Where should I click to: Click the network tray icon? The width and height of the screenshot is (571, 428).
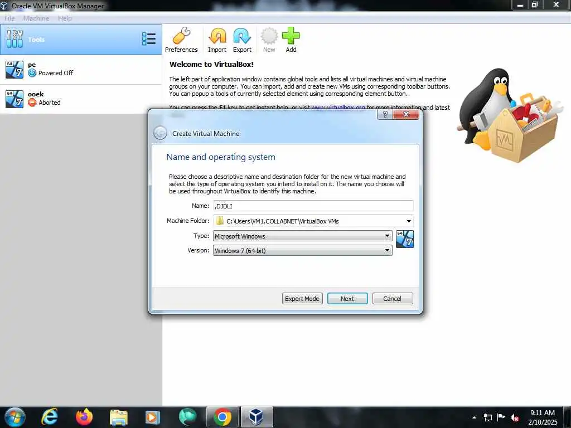pyautogui.click(x=487, y=417)
